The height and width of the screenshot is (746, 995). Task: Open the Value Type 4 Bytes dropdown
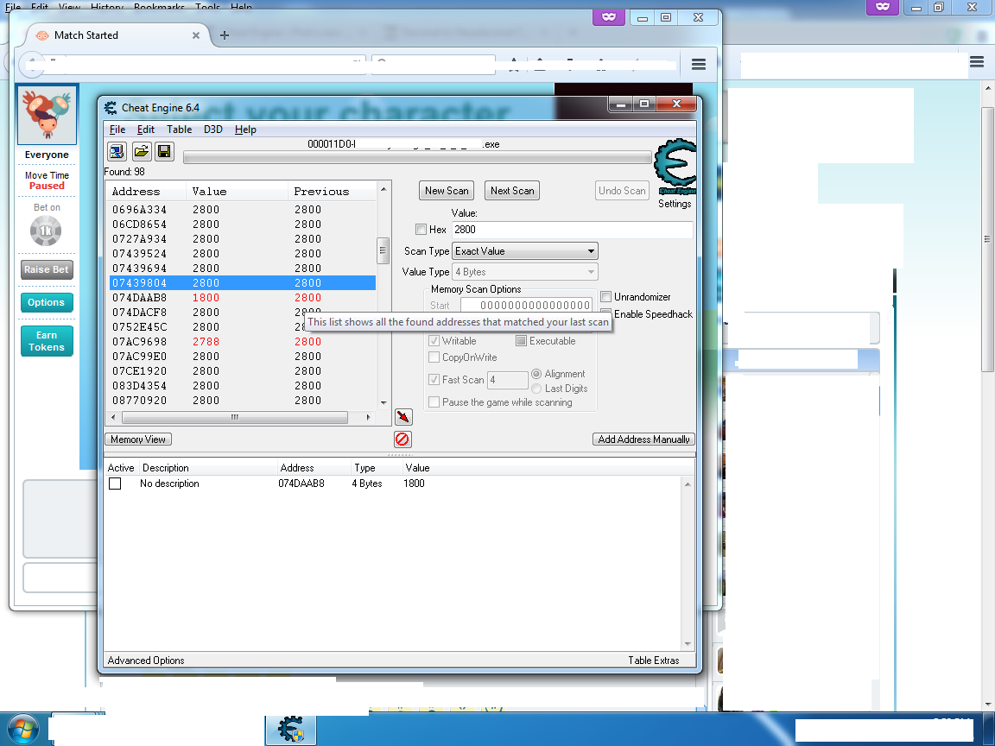click(525, 272)
